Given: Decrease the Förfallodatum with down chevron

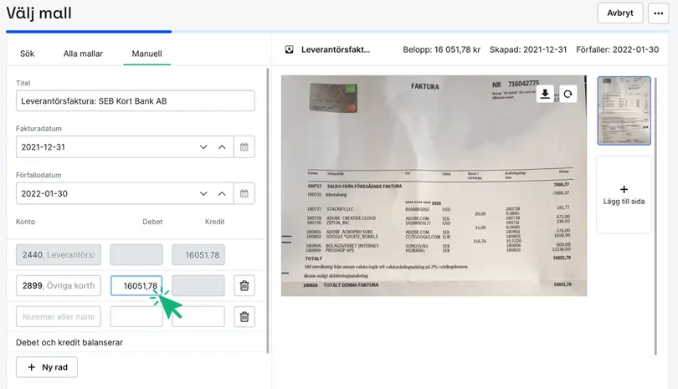Looking at the screenshot, I should tap(203, 193).
